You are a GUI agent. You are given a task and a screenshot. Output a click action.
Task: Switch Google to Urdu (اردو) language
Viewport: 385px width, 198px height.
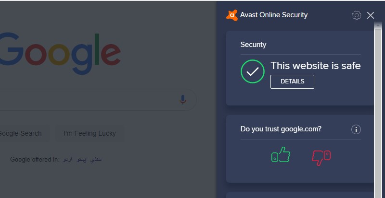[x=67, y=160]
